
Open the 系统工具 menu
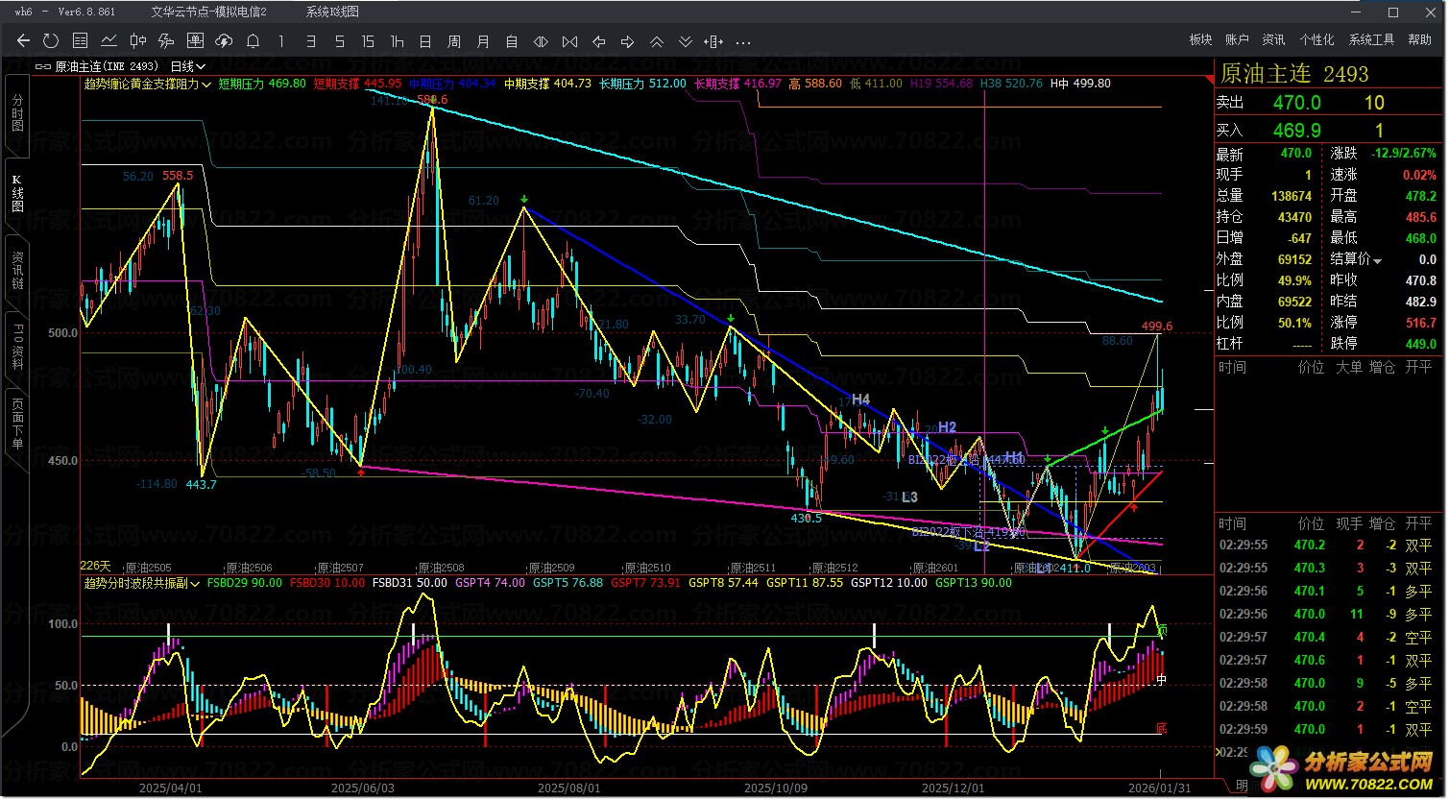pyautogui.click(x=1371, y=39)
